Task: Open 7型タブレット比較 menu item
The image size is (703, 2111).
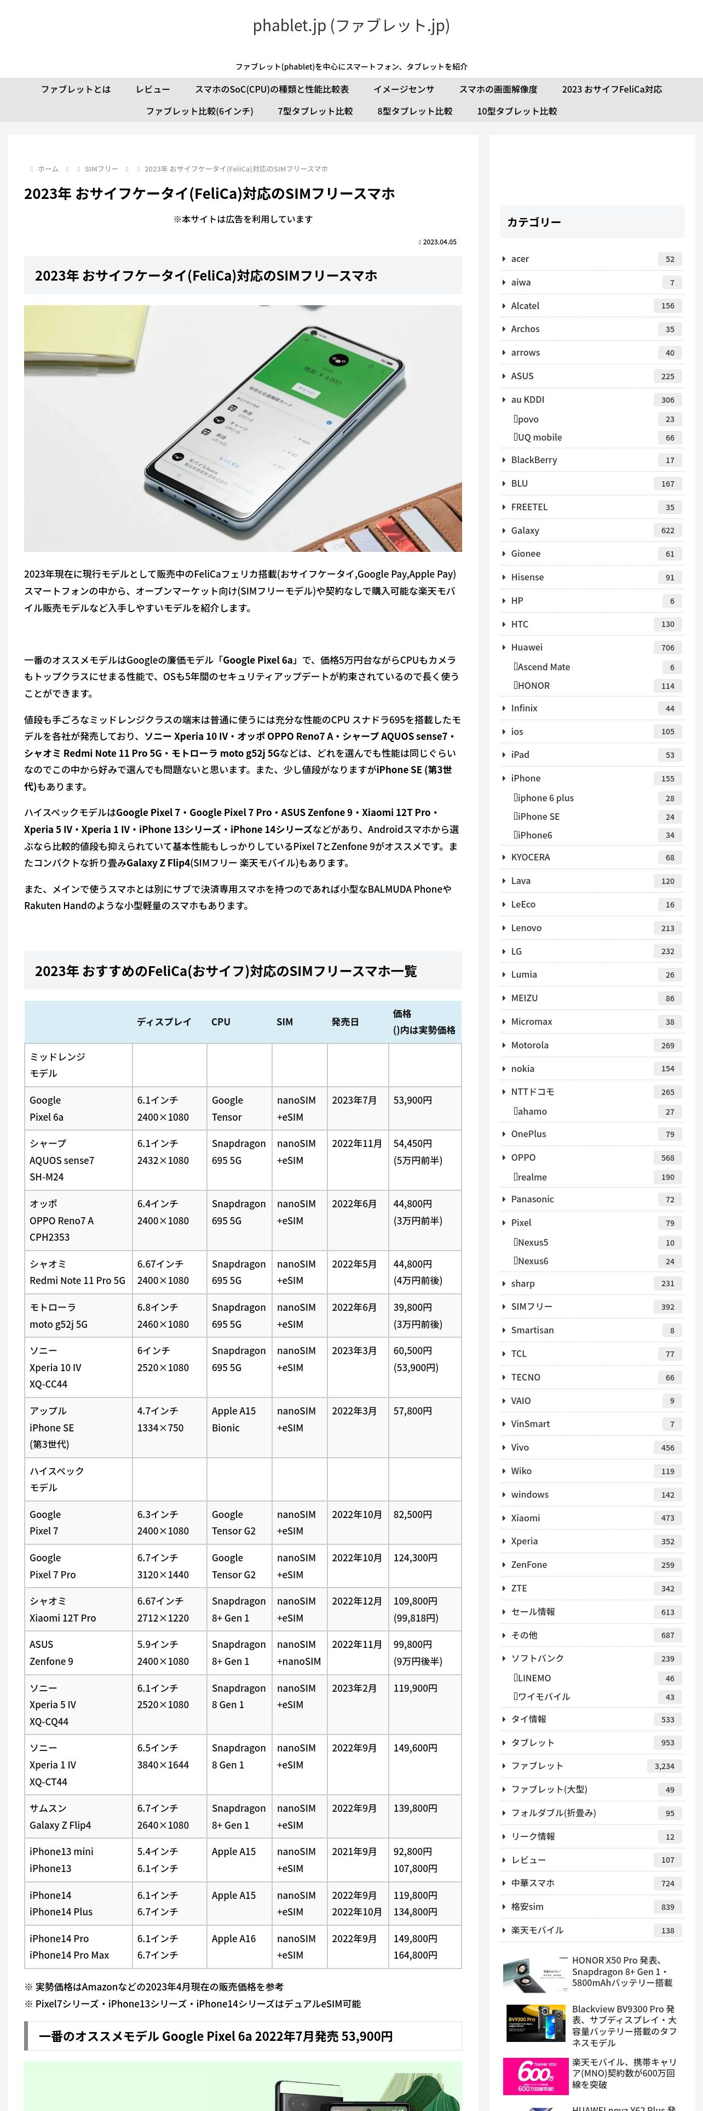Action: (315, 111)
